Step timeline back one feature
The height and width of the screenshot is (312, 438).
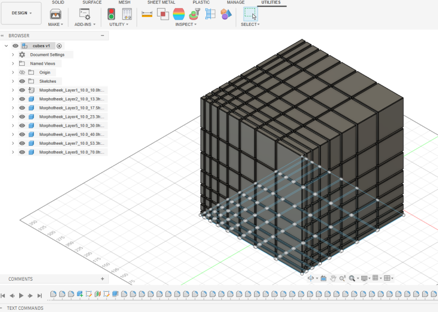coord(12,296)
